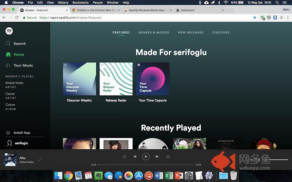Click Your Time Capsule title text
The width and height of the screenshot is (292, 182).
(x=153, y=100)
